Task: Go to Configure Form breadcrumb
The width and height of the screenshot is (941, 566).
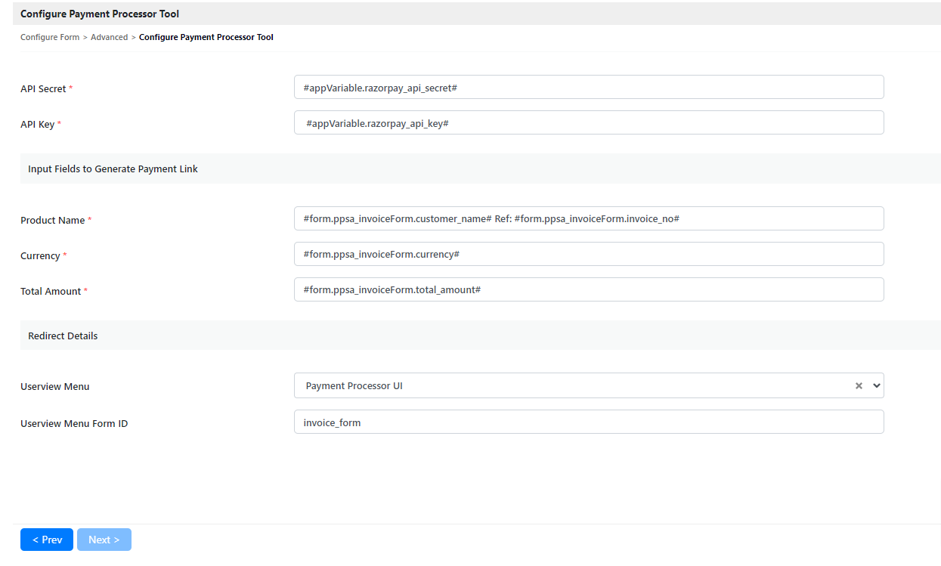Action: tap(50, 37)
